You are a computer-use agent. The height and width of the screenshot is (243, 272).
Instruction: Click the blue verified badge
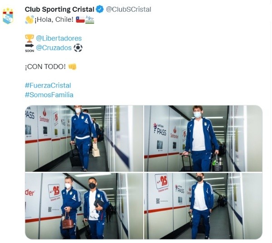[100, 9]
